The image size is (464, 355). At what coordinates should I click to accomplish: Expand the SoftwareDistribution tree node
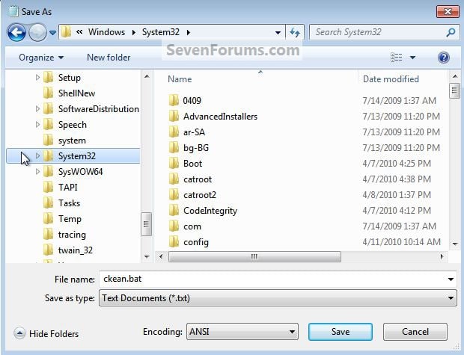point(37,109)
